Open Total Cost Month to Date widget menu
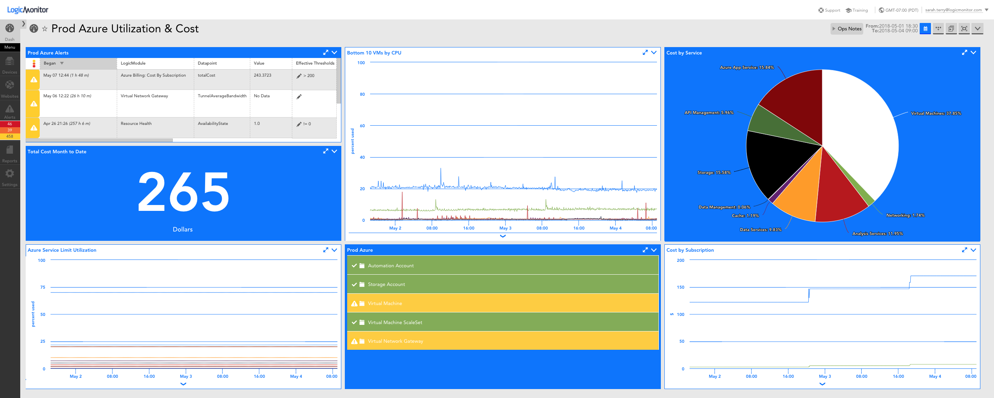The image size is (994, 398). [334, 151]
